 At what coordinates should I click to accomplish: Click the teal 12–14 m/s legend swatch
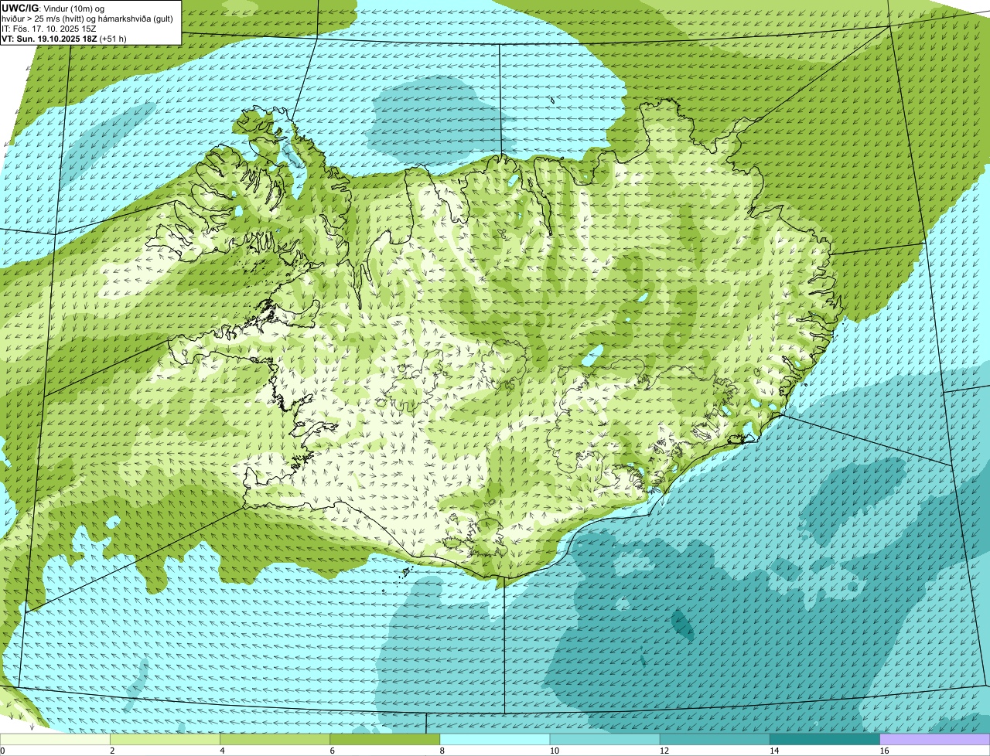715,740
